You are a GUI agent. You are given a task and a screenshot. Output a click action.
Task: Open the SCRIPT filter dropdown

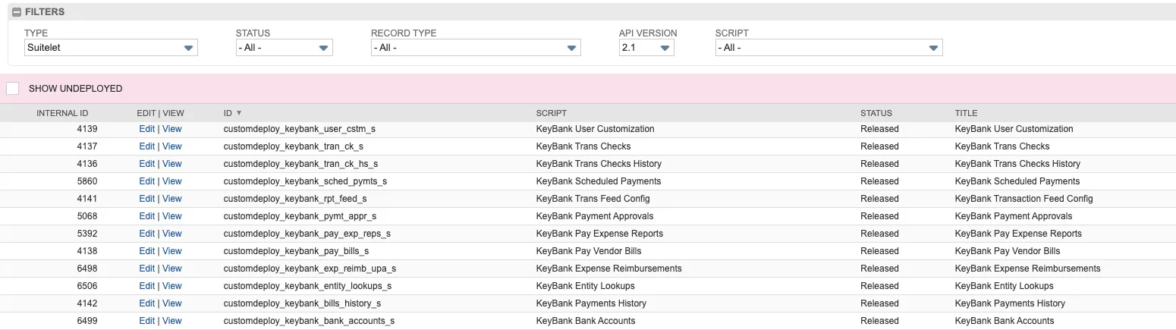click(x=829, y=48)
